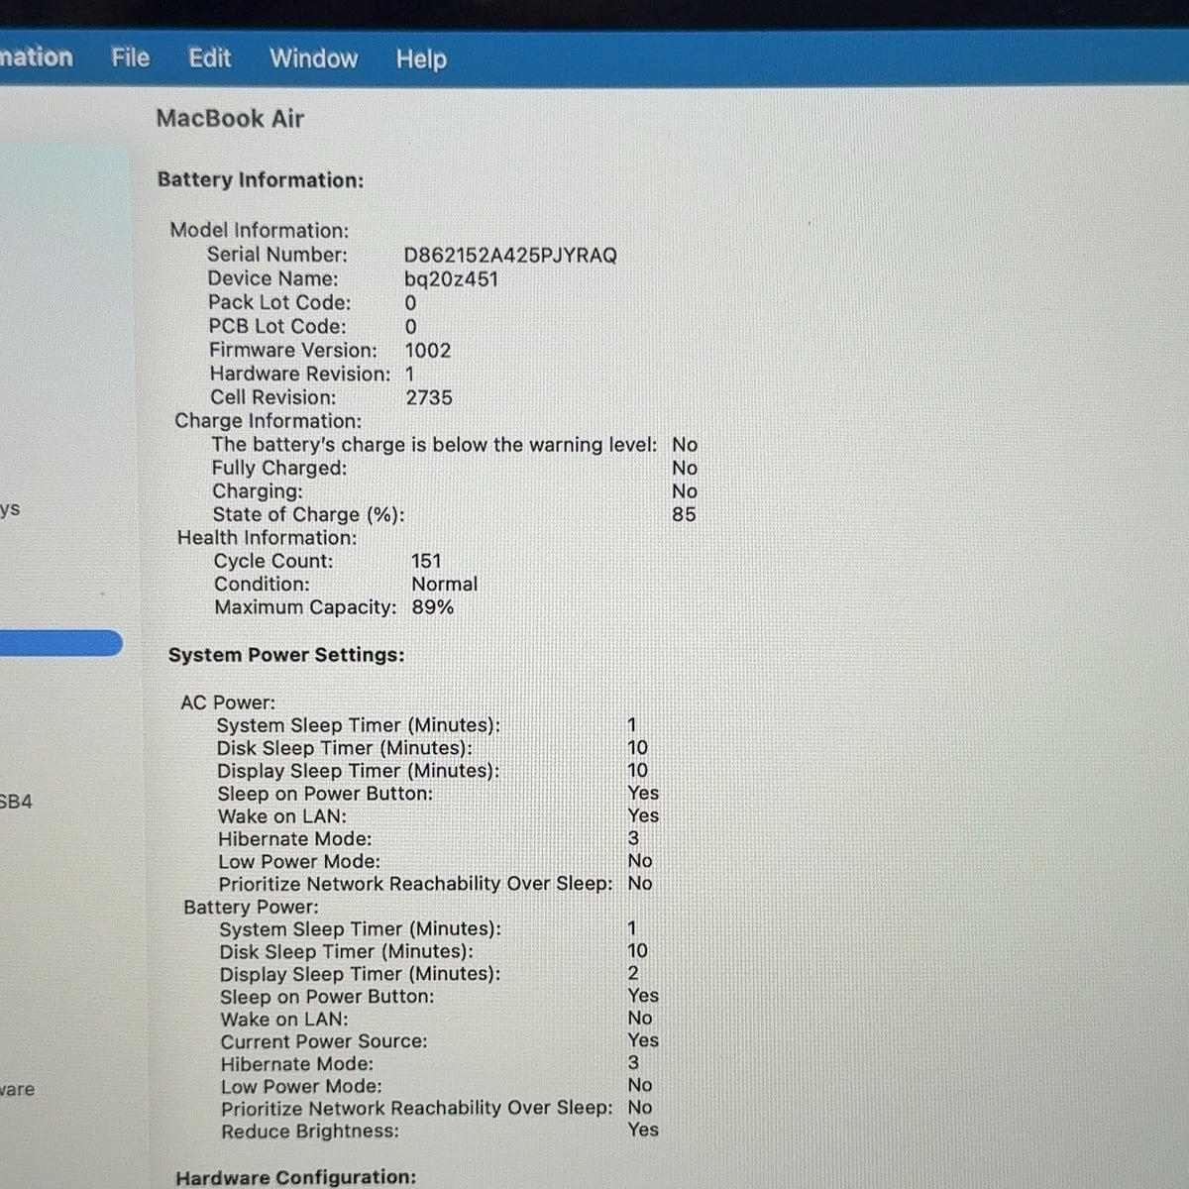
Task: Click the MacBook Air heading
Action: tap(230, 118)
